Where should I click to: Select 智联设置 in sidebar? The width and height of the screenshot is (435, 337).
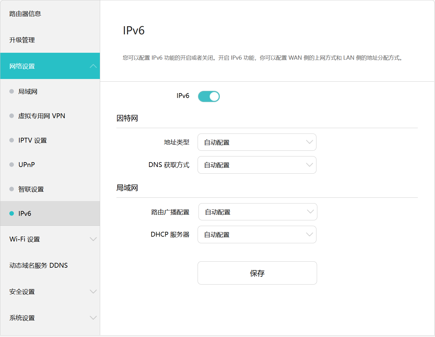[50, 189]
